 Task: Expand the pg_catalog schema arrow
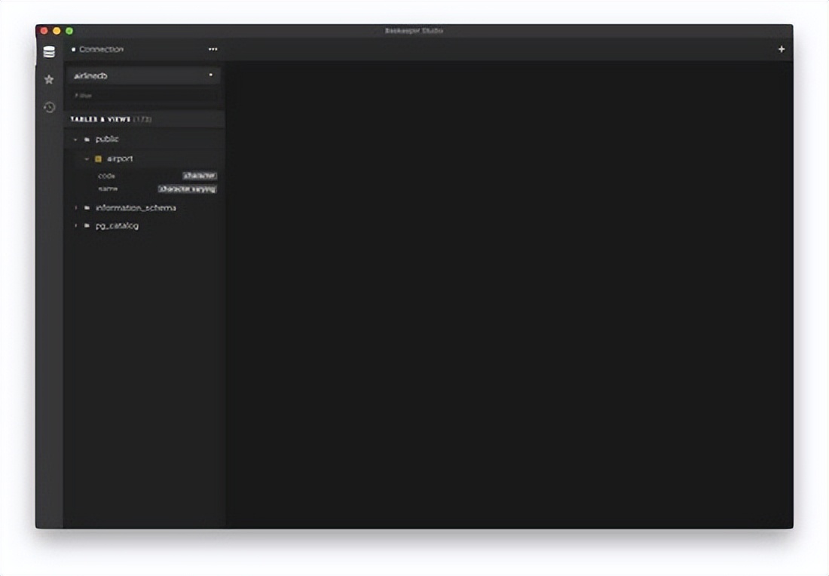pos(75,225)
